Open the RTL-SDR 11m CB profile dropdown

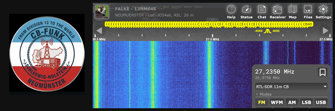291,87
